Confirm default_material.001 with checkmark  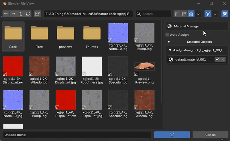217,60
